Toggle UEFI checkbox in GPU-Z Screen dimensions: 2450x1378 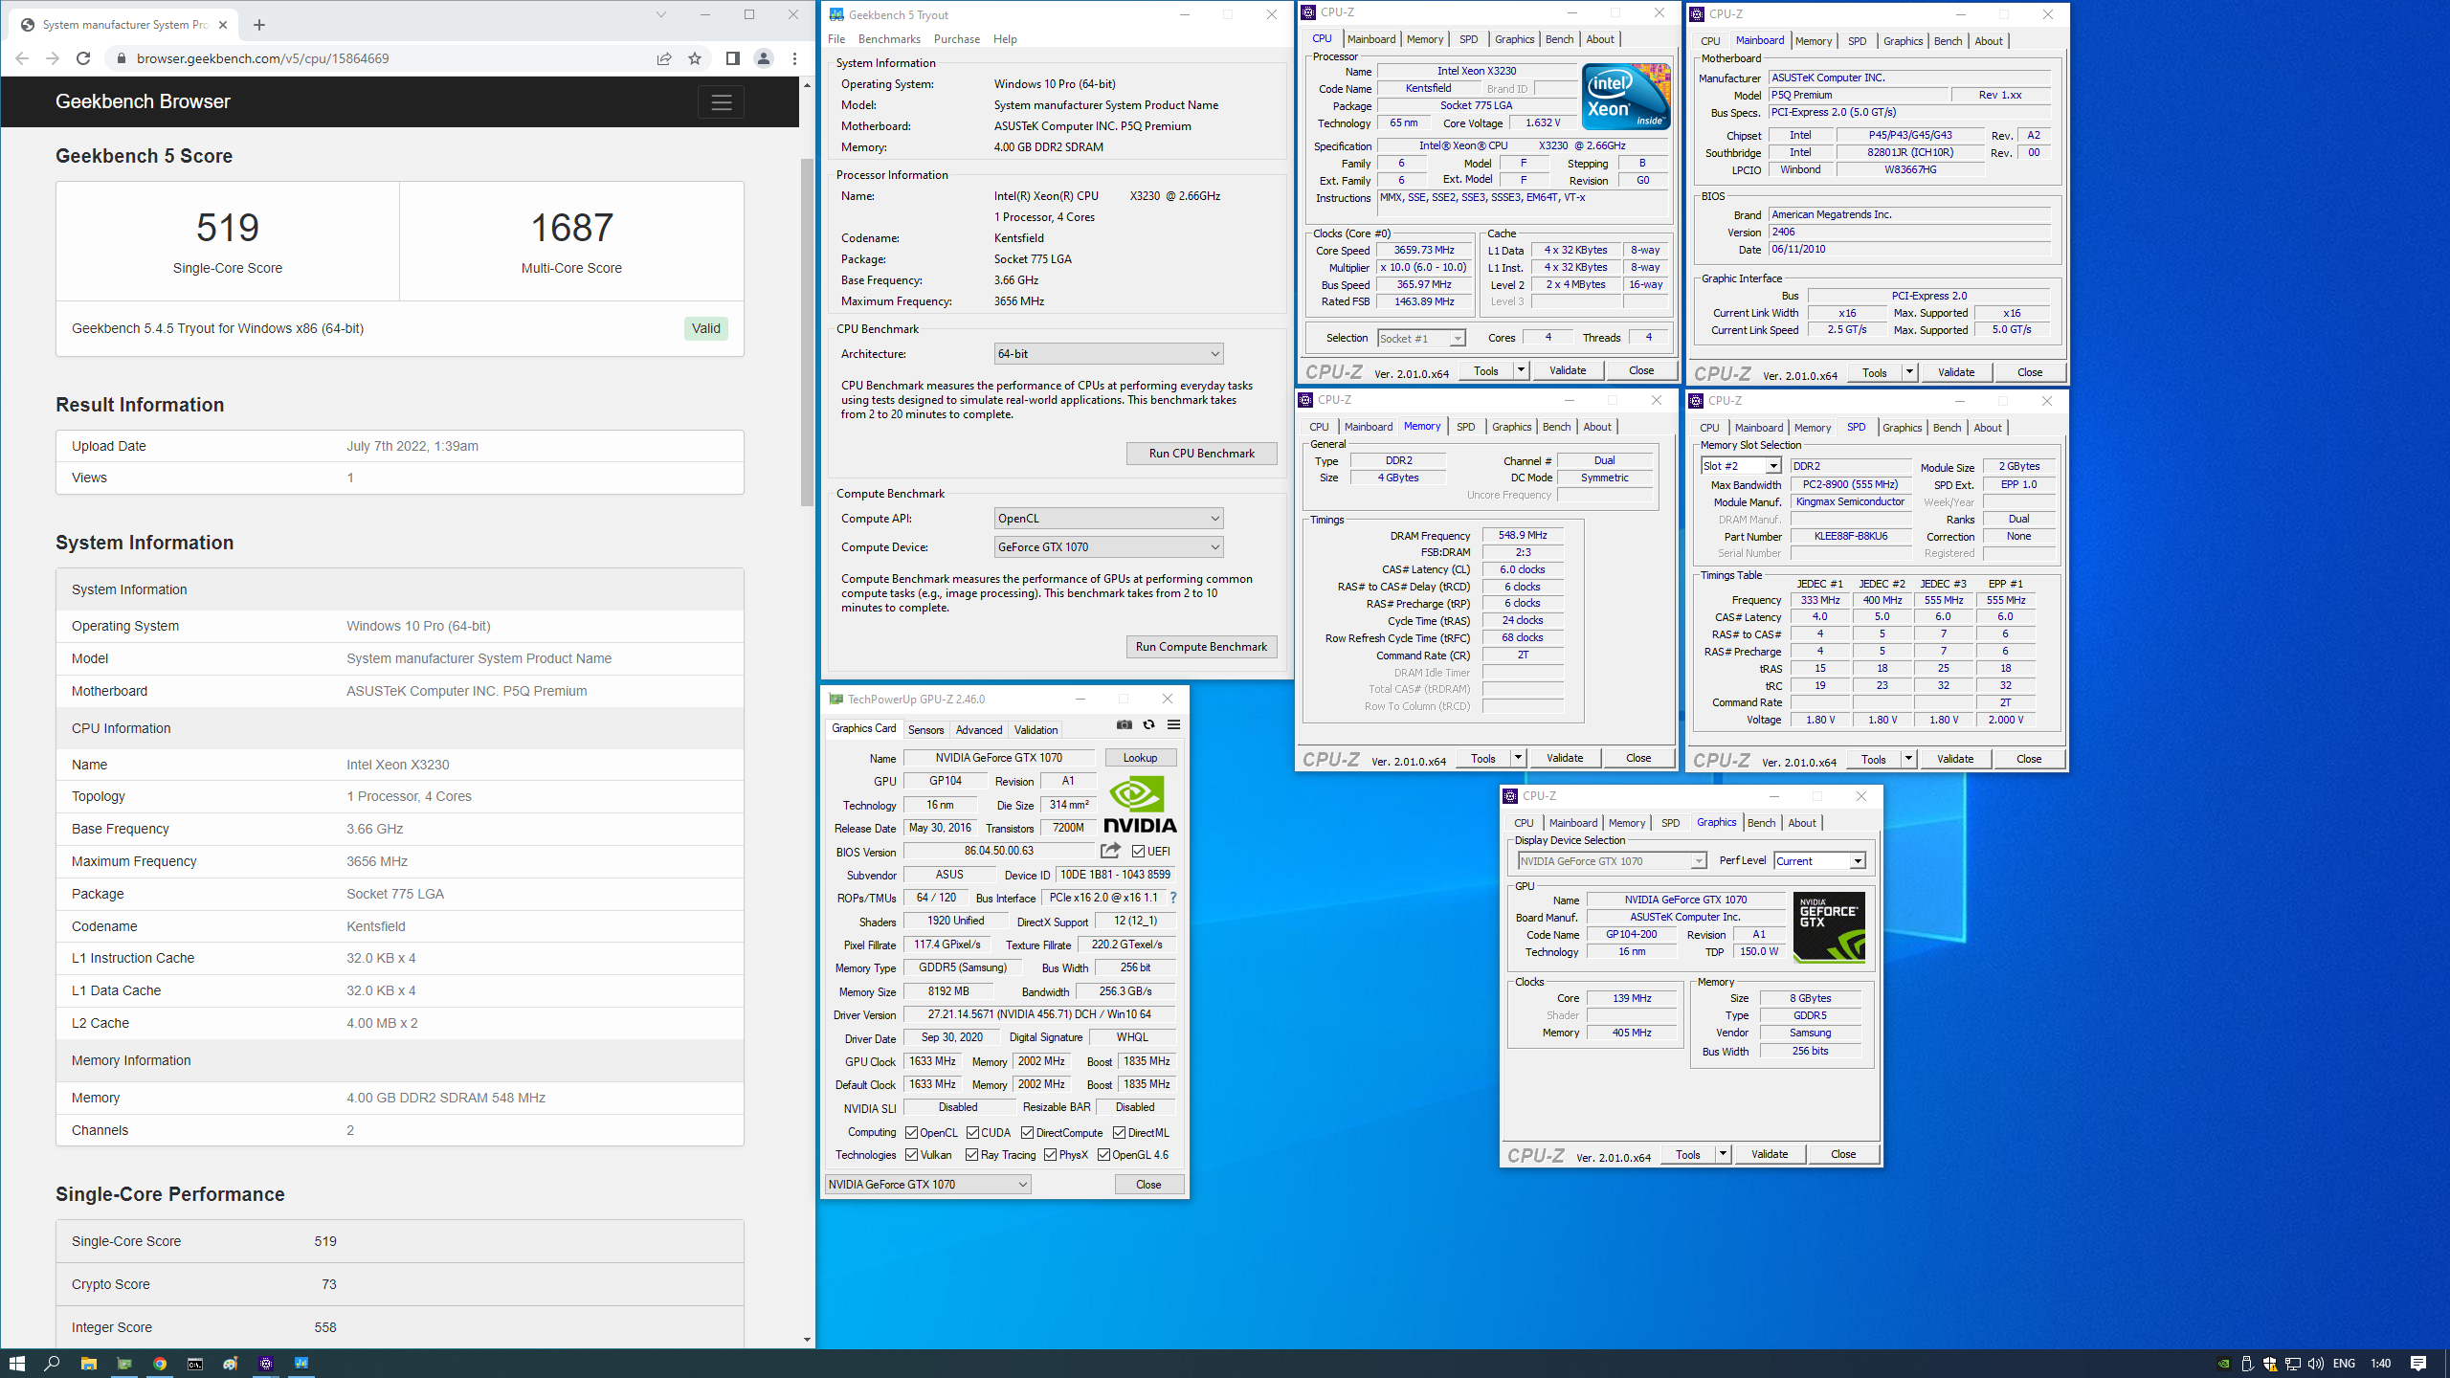(x=1138, y=851)
